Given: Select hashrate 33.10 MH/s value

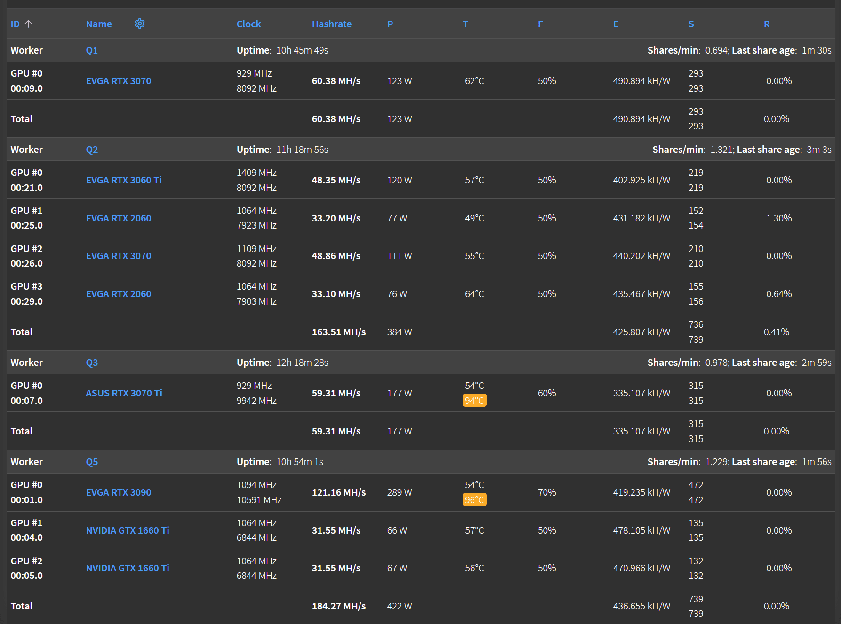Looking at the screenshot, I should coord(336,294).
